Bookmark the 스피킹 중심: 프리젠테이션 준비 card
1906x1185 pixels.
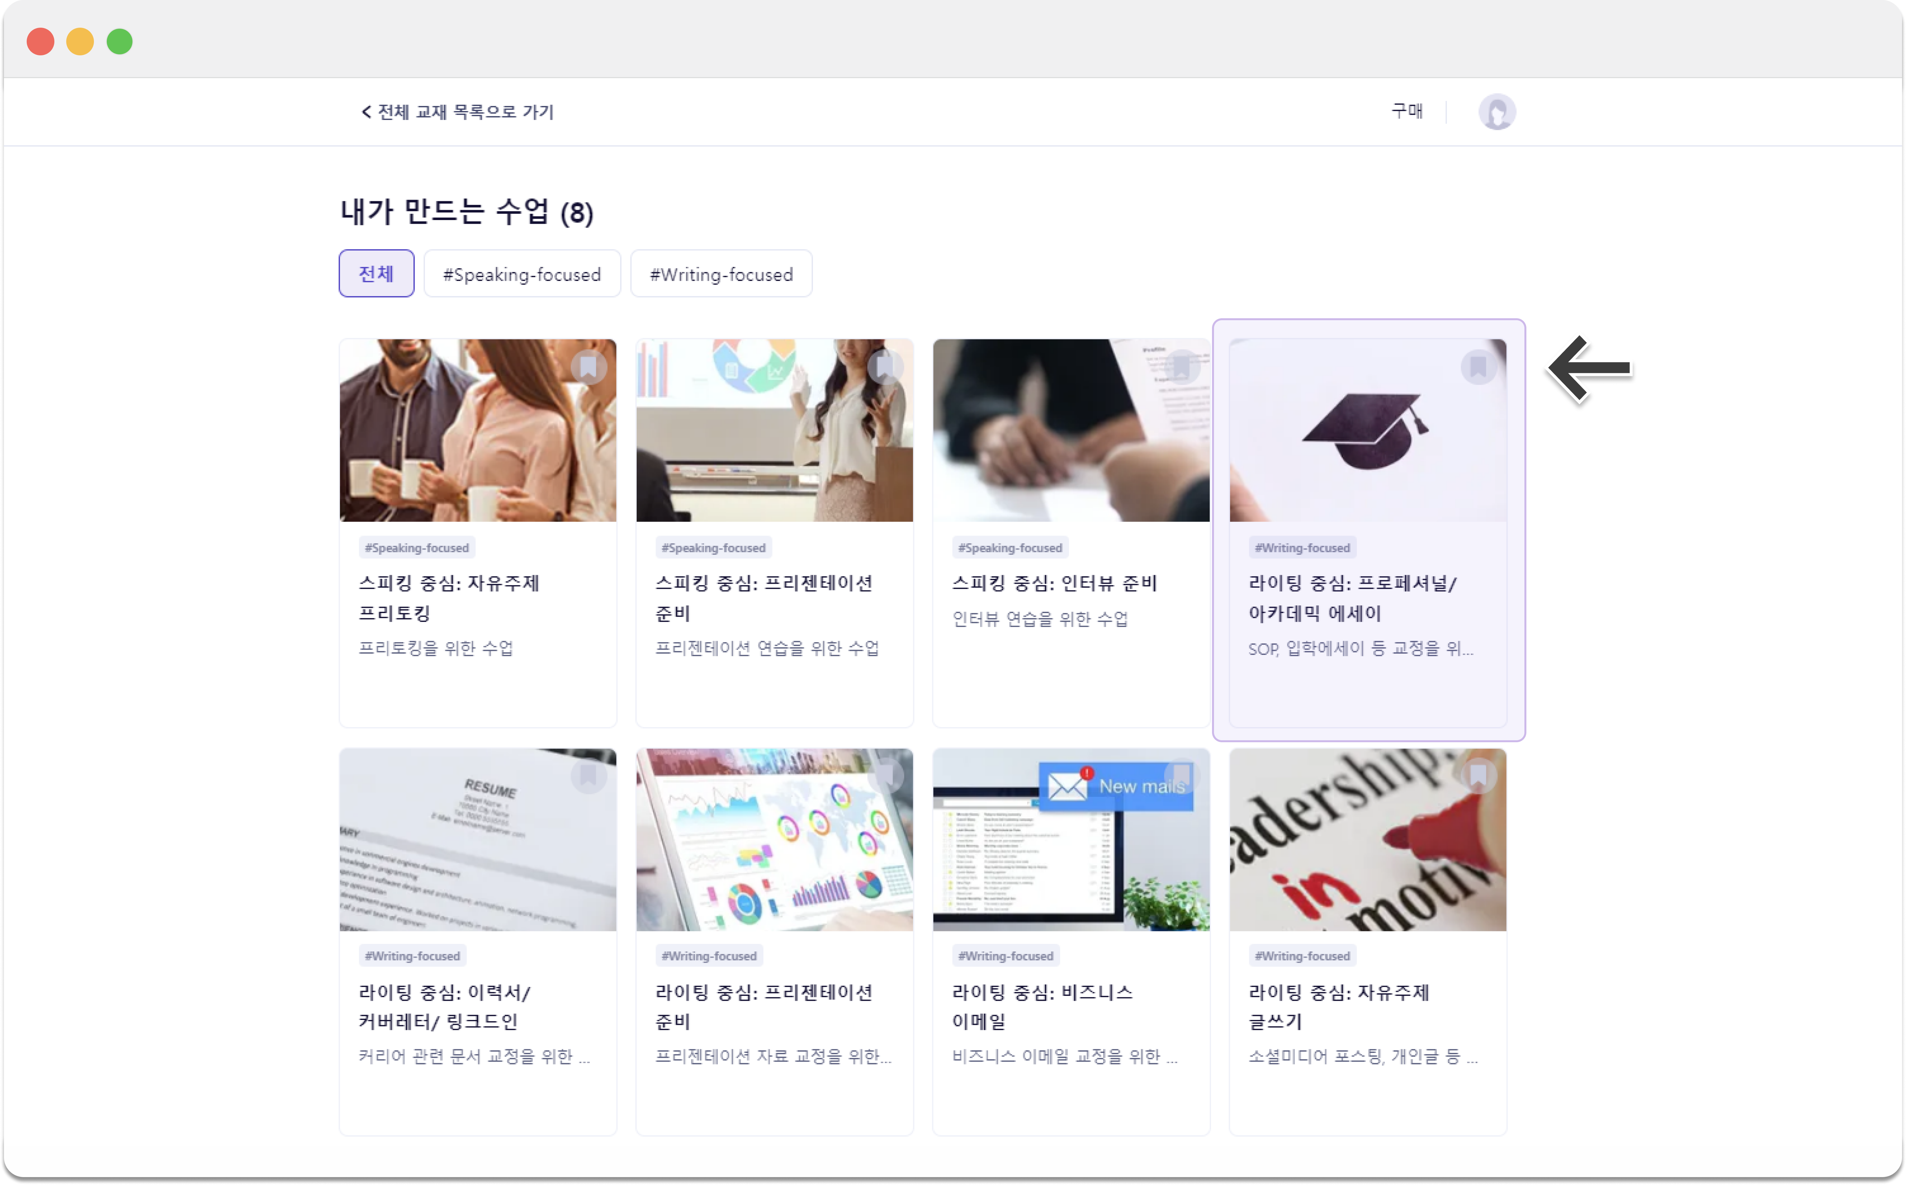coord(885,367)
